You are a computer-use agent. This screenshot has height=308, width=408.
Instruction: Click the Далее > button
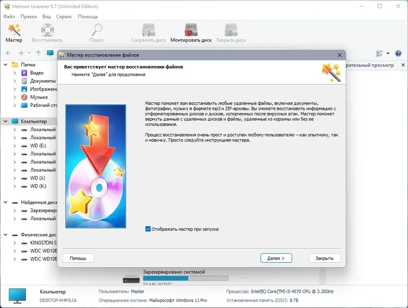276,258
